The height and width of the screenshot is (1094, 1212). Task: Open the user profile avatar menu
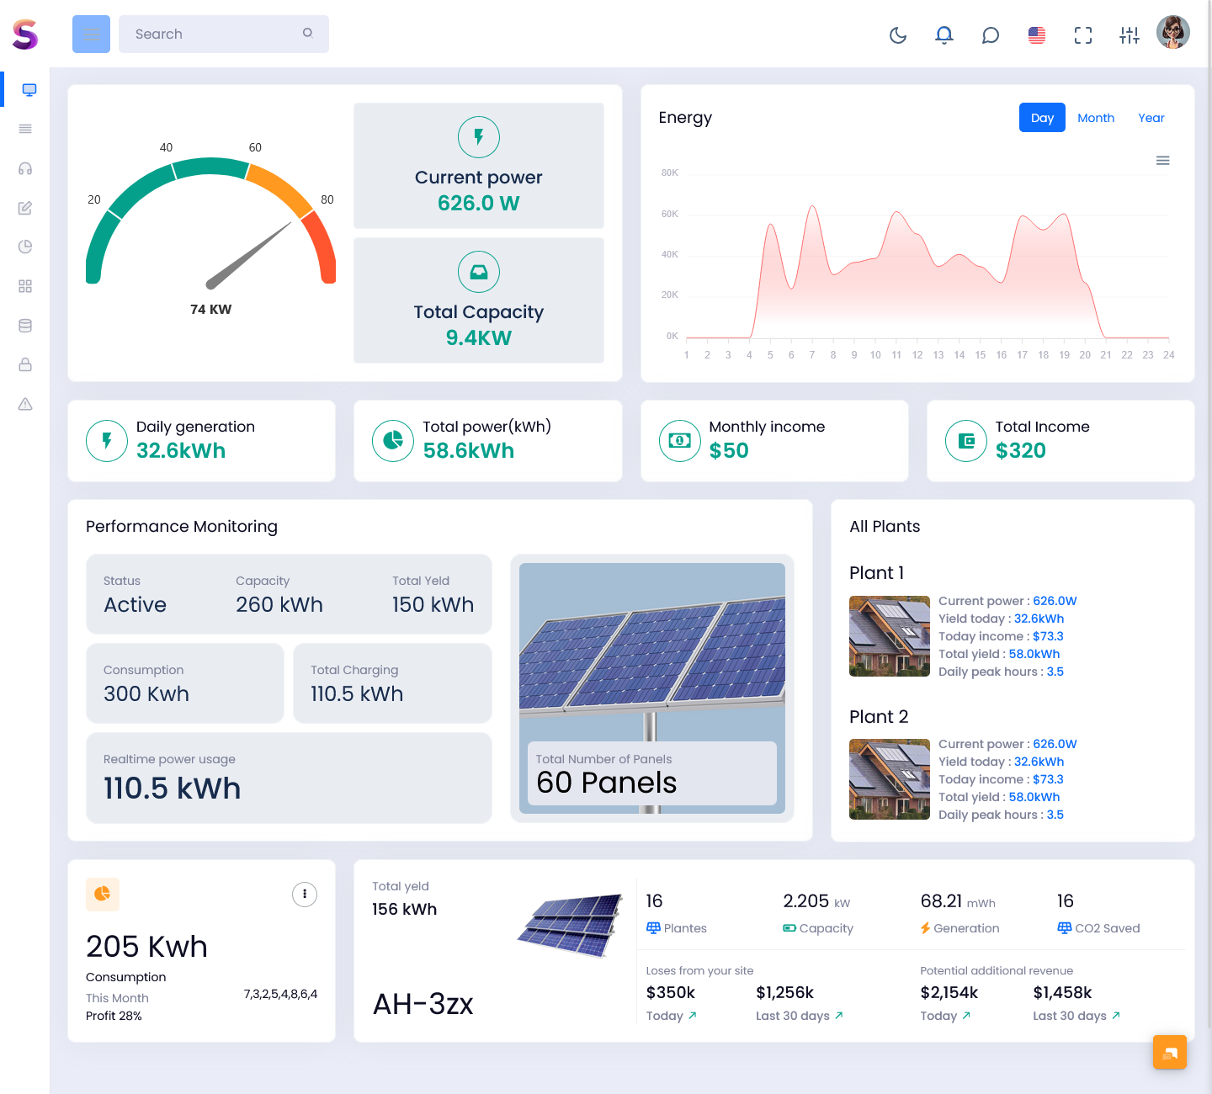[1173, 33]
